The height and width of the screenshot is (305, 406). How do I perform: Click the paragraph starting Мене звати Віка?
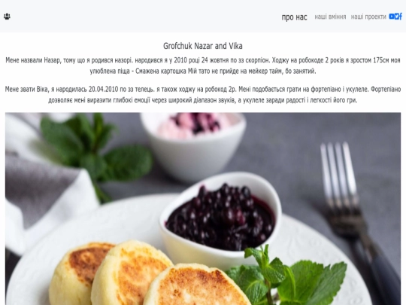pos(203,94)
